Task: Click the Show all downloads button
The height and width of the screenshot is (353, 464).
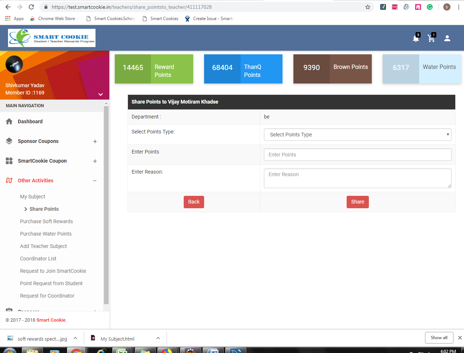Action: (x=438, y=338)
